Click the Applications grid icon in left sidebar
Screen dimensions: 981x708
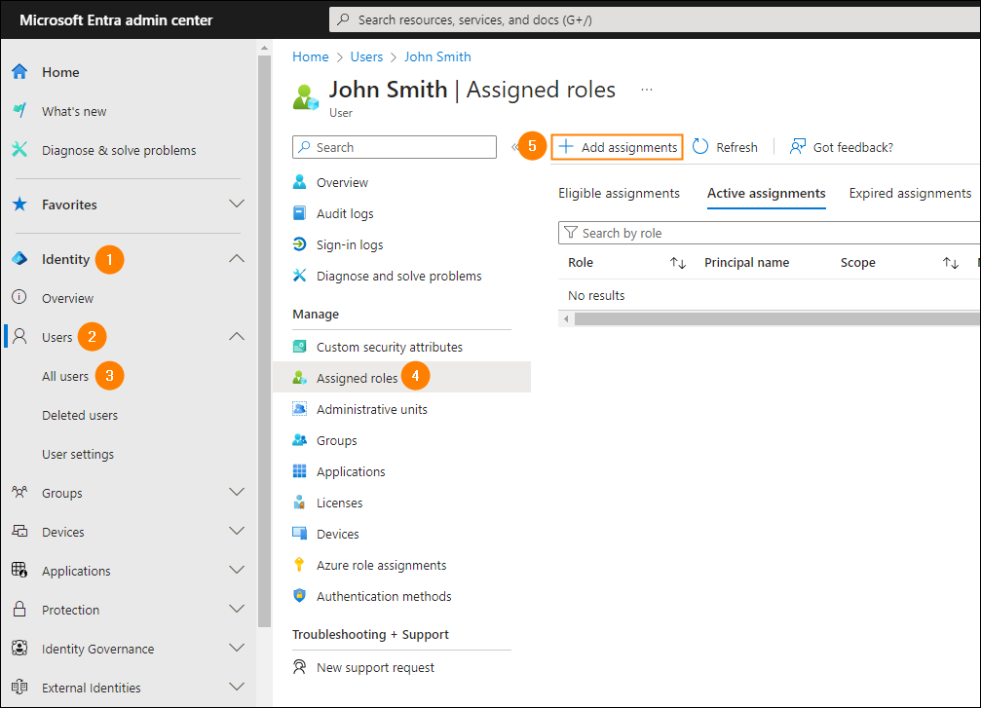pos(19,570)
